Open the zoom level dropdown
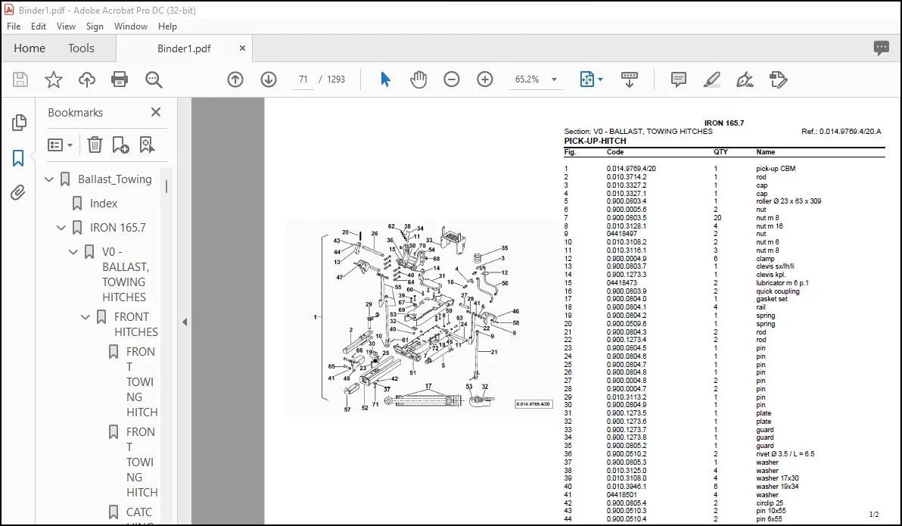Screen dimensions: 902x526 554,79
